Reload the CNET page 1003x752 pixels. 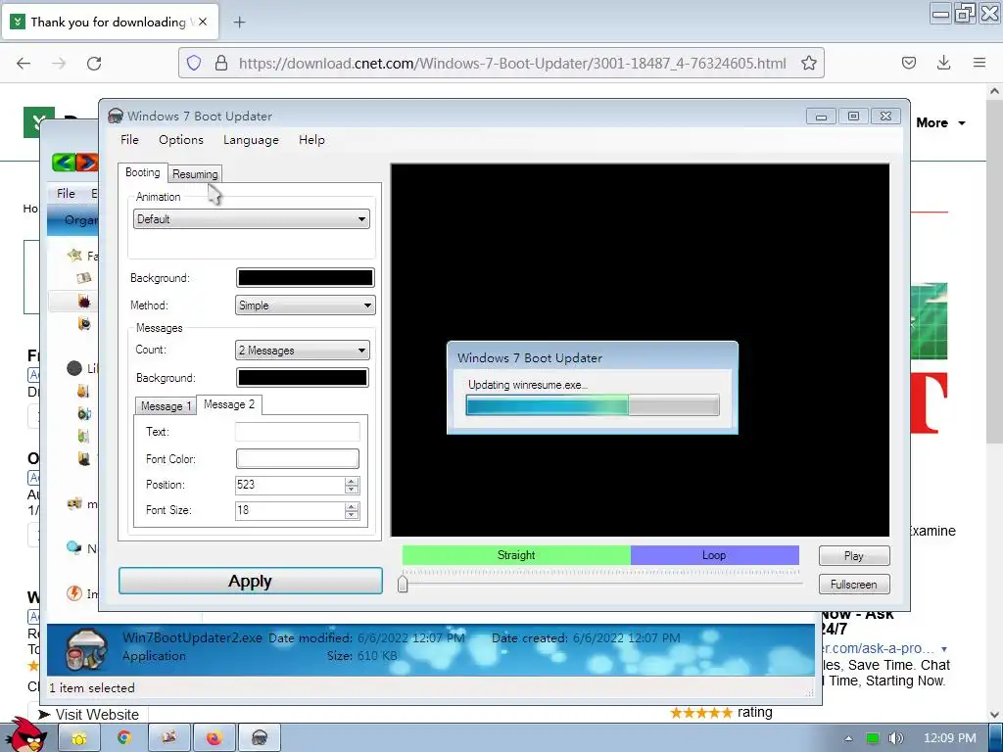pyautogui.click(x=94, y=63)
